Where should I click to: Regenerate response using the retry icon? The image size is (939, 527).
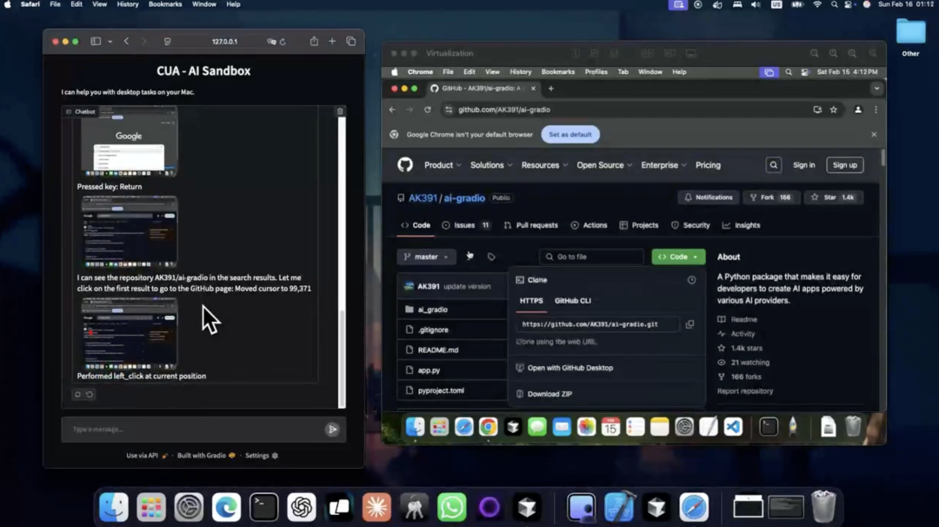click(77, 394)
